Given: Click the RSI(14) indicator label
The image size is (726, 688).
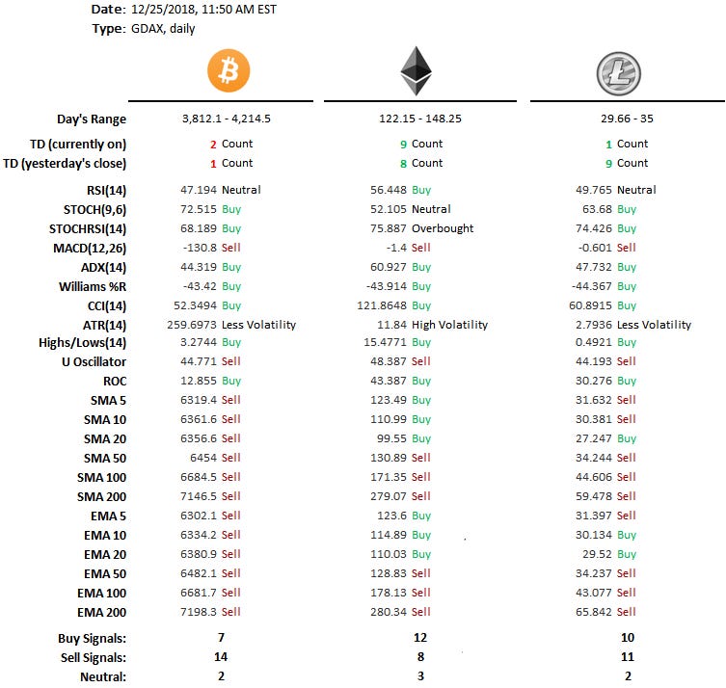Looking at the screenshot, I should (102, 190).
